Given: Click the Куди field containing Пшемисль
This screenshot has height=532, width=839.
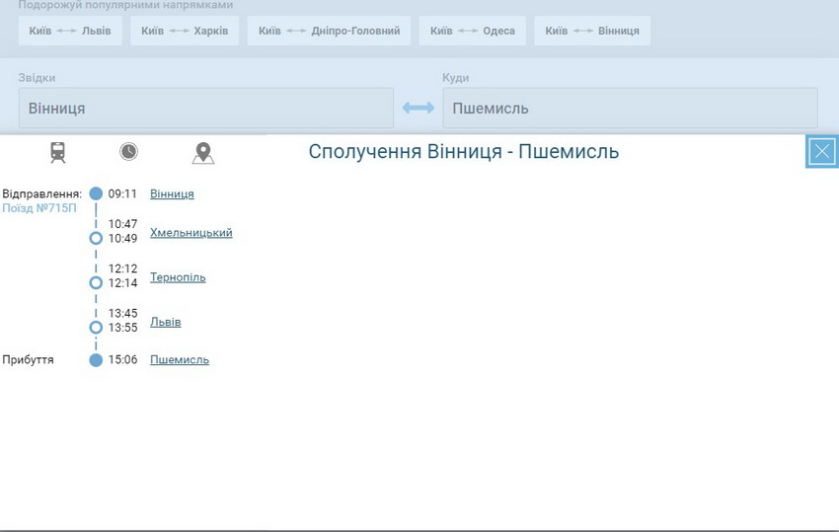Looking at the screenshot, I should (630, 109).
